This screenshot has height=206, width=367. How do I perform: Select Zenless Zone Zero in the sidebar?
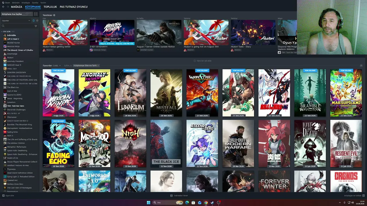(x=15, y=184)
